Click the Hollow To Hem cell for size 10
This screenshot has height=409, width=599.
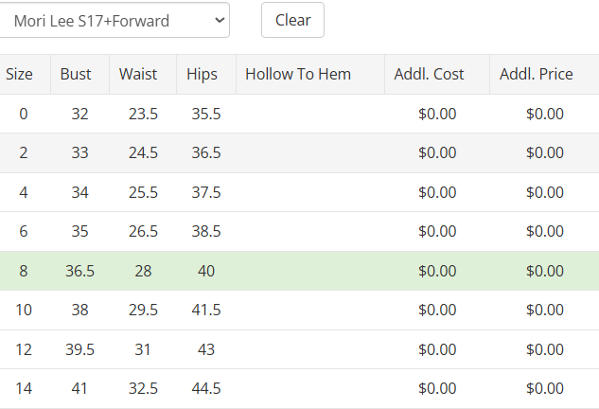tap(308, 310)
